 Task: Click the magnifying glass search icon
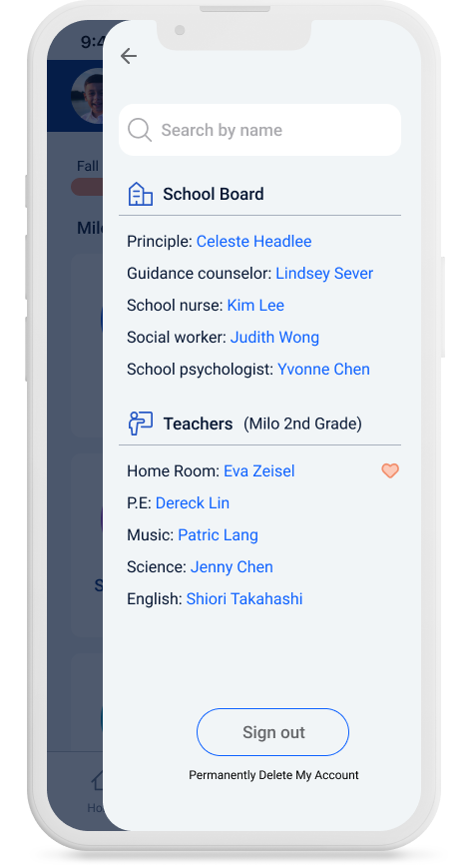click(x=140, y=130)
